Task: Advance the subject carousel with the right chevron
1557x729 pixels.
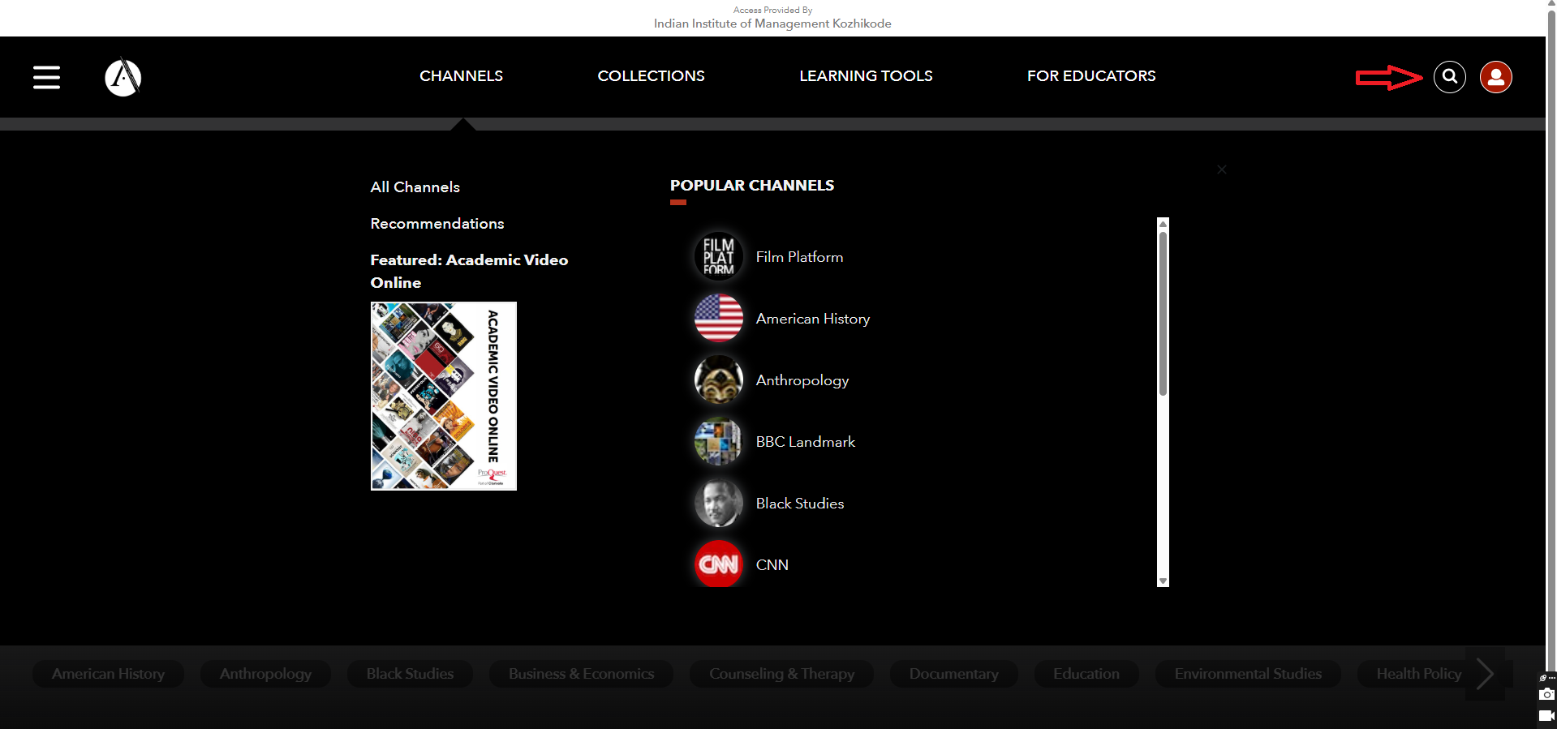Action: point(1485,674)
